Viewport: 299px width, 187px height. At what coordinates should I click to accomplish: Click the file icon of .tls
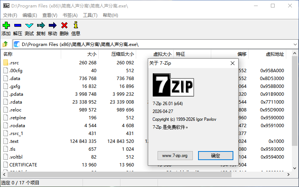(6, 149)
